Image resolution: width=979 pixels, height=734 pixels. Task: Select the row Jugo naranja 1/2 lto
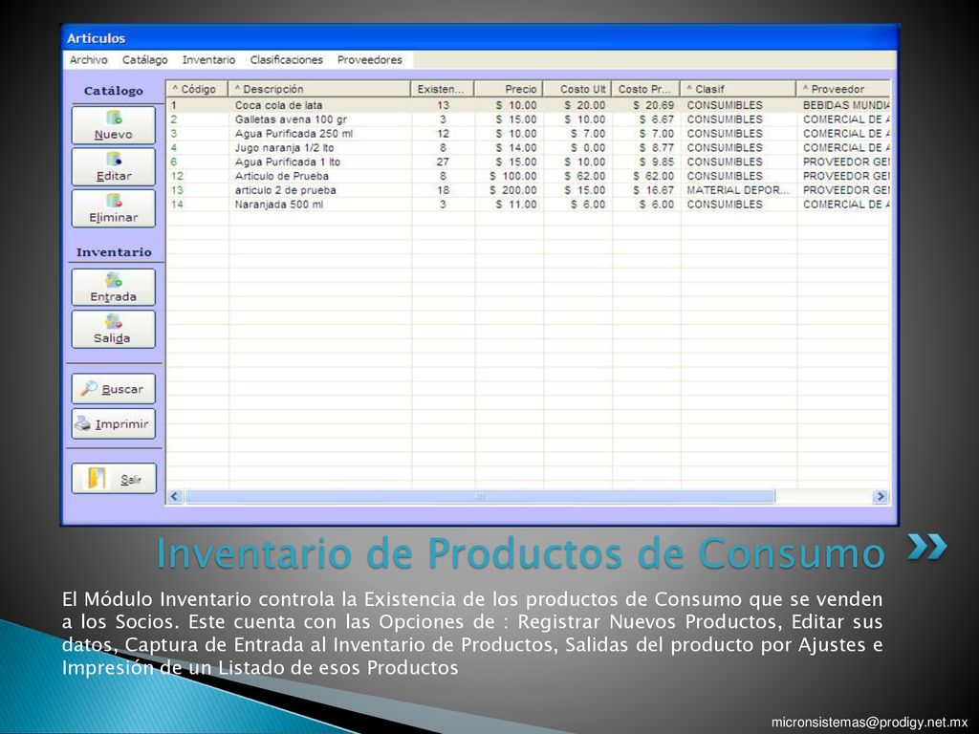[x=528, y=148]
